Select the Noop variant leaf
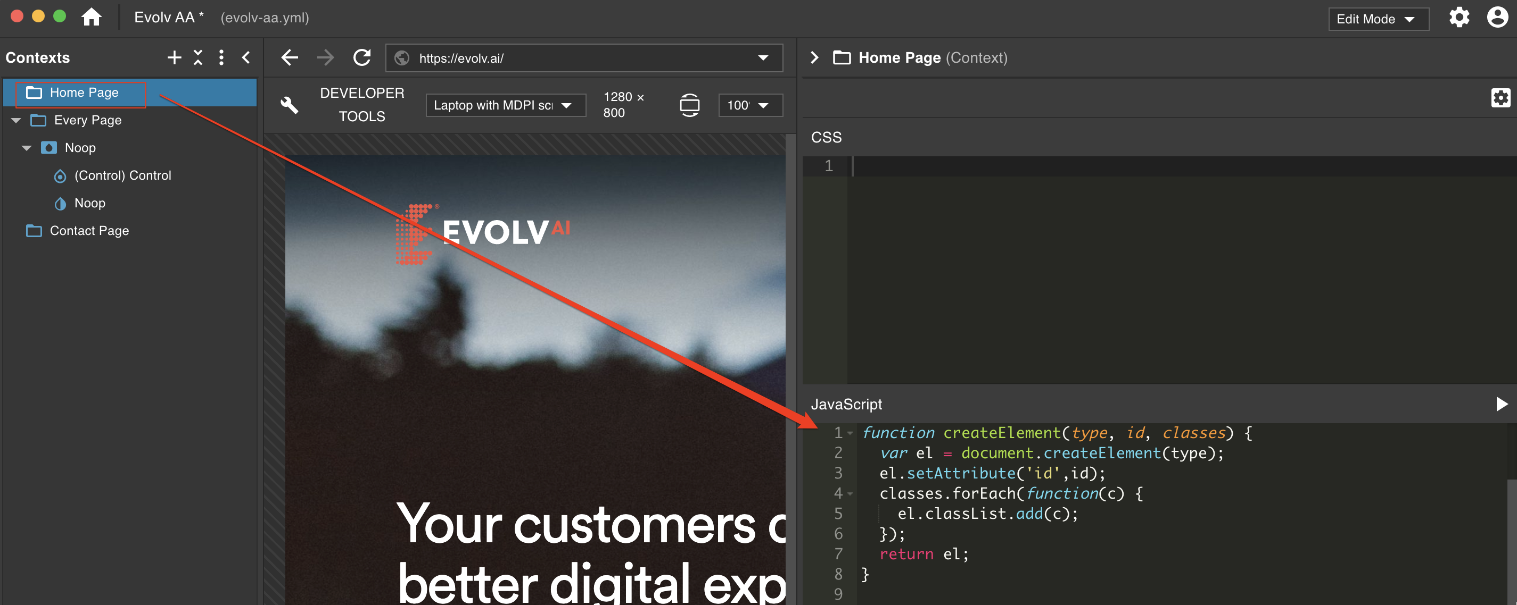 [x=129, y=204]
